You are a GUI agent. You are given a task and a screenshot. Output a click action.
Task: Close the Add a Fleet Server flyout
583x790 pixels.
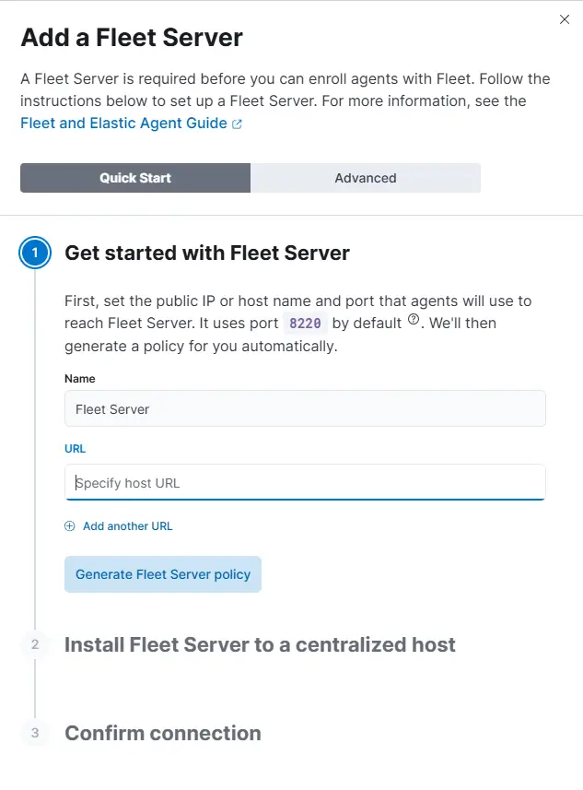(565, 19)
